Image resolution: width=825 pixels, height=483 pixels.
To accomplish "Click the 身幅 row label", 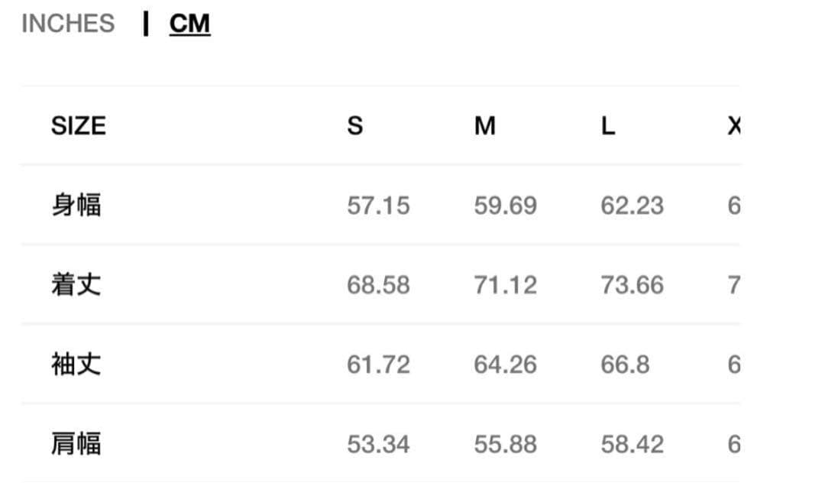I will tap(76, 205).
